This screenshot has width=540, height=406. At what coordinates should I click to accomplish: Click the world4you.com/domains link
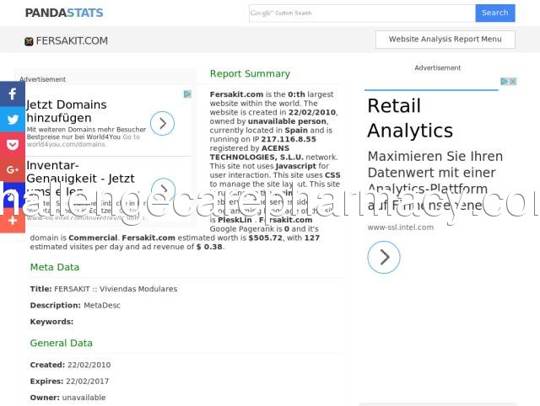point(66,144)
